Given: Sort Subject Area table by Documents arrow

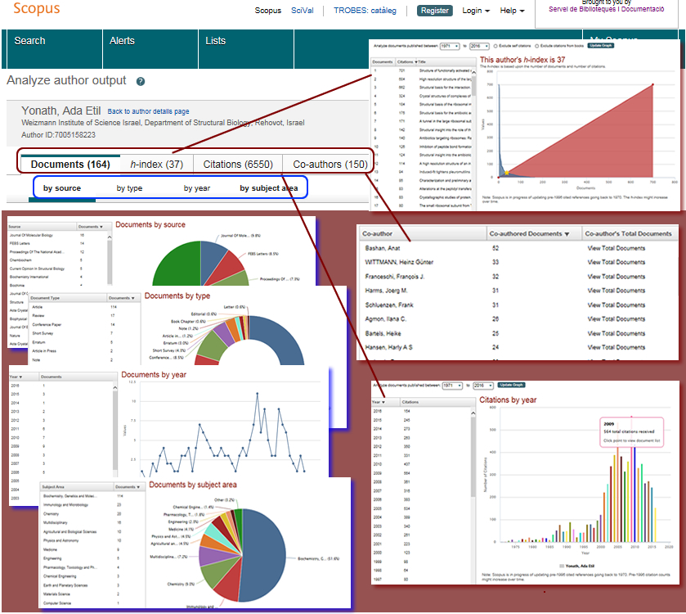Looking at the screenshot, I should [138, 487].
